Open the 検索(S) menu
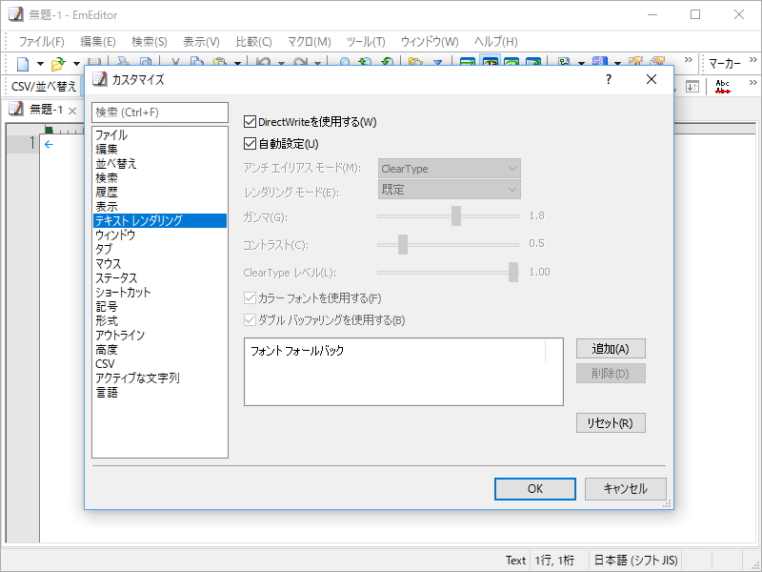Viewport: 762px width, 572px height. point(150,42)
